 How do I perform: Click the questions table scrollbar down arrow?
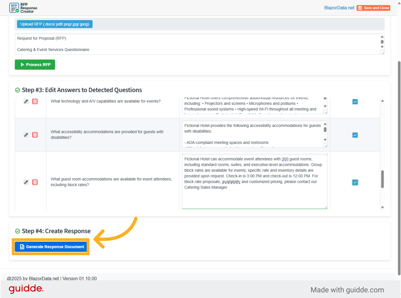pos(382,207)
